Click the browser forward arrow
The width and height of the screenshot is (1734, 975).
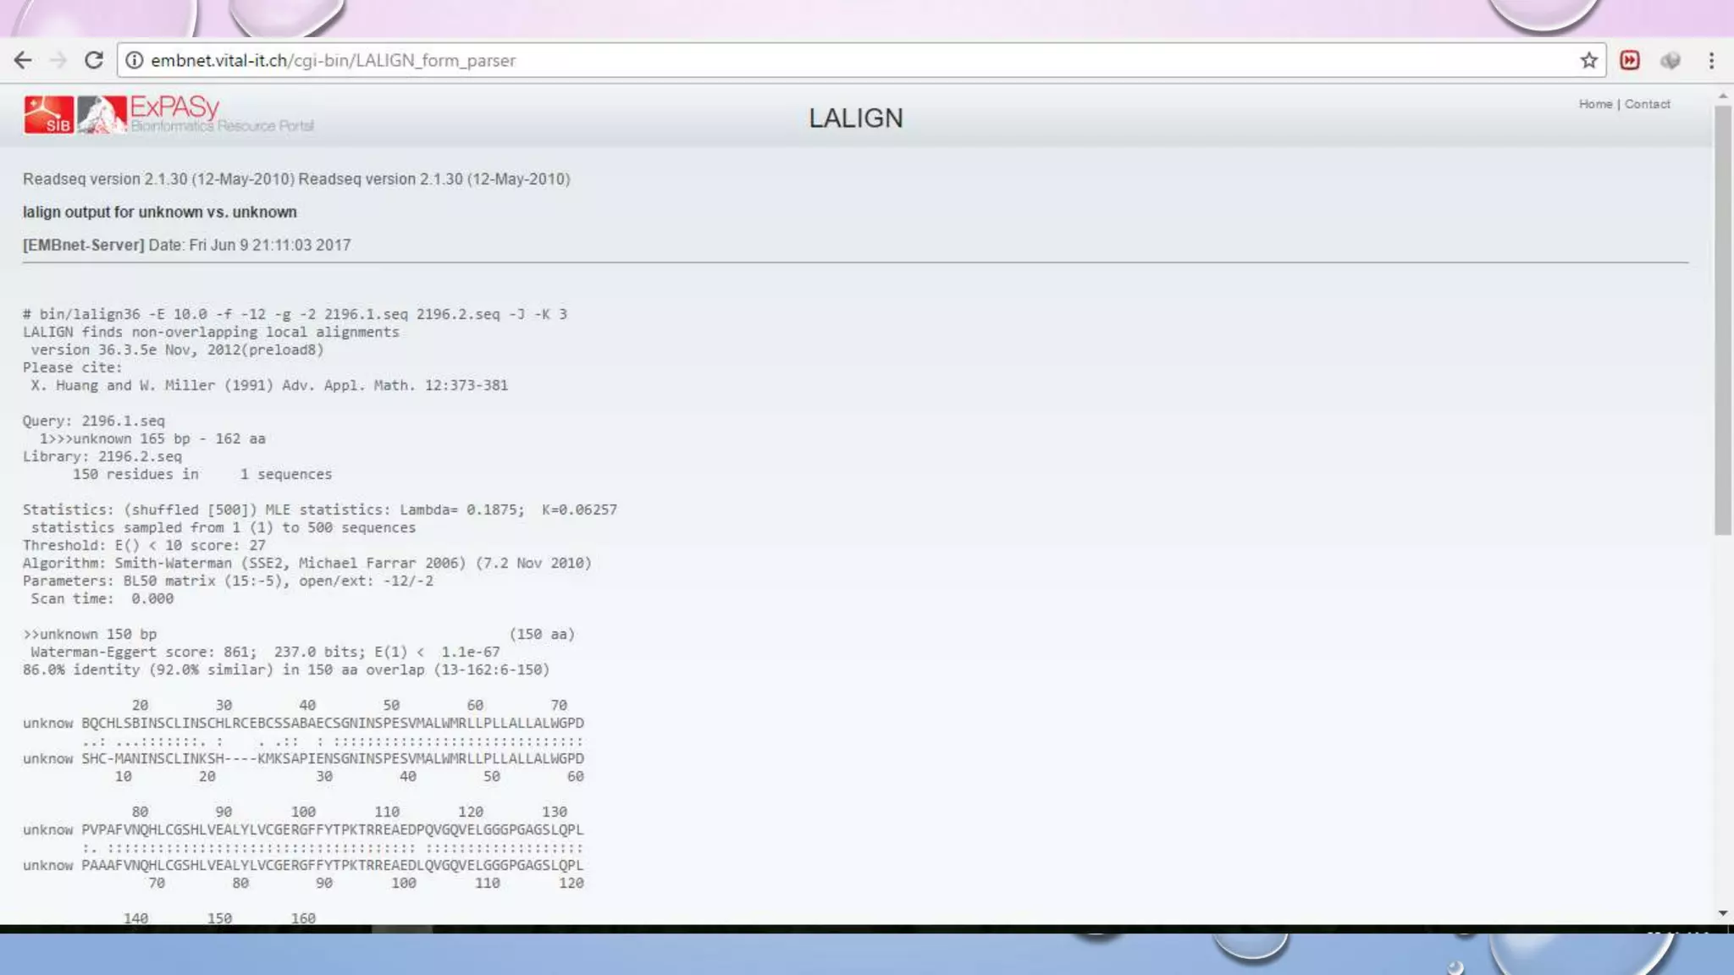pos(58,60)
